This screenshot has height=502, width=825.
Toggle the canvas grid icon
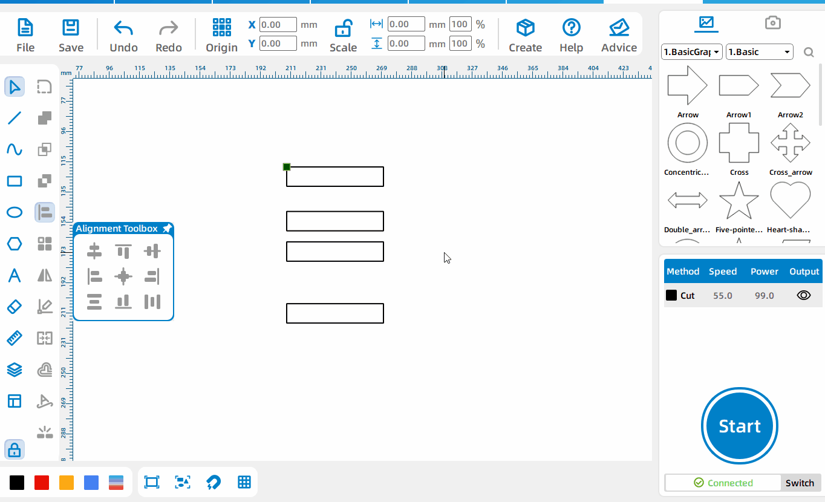tap(244, 482)
